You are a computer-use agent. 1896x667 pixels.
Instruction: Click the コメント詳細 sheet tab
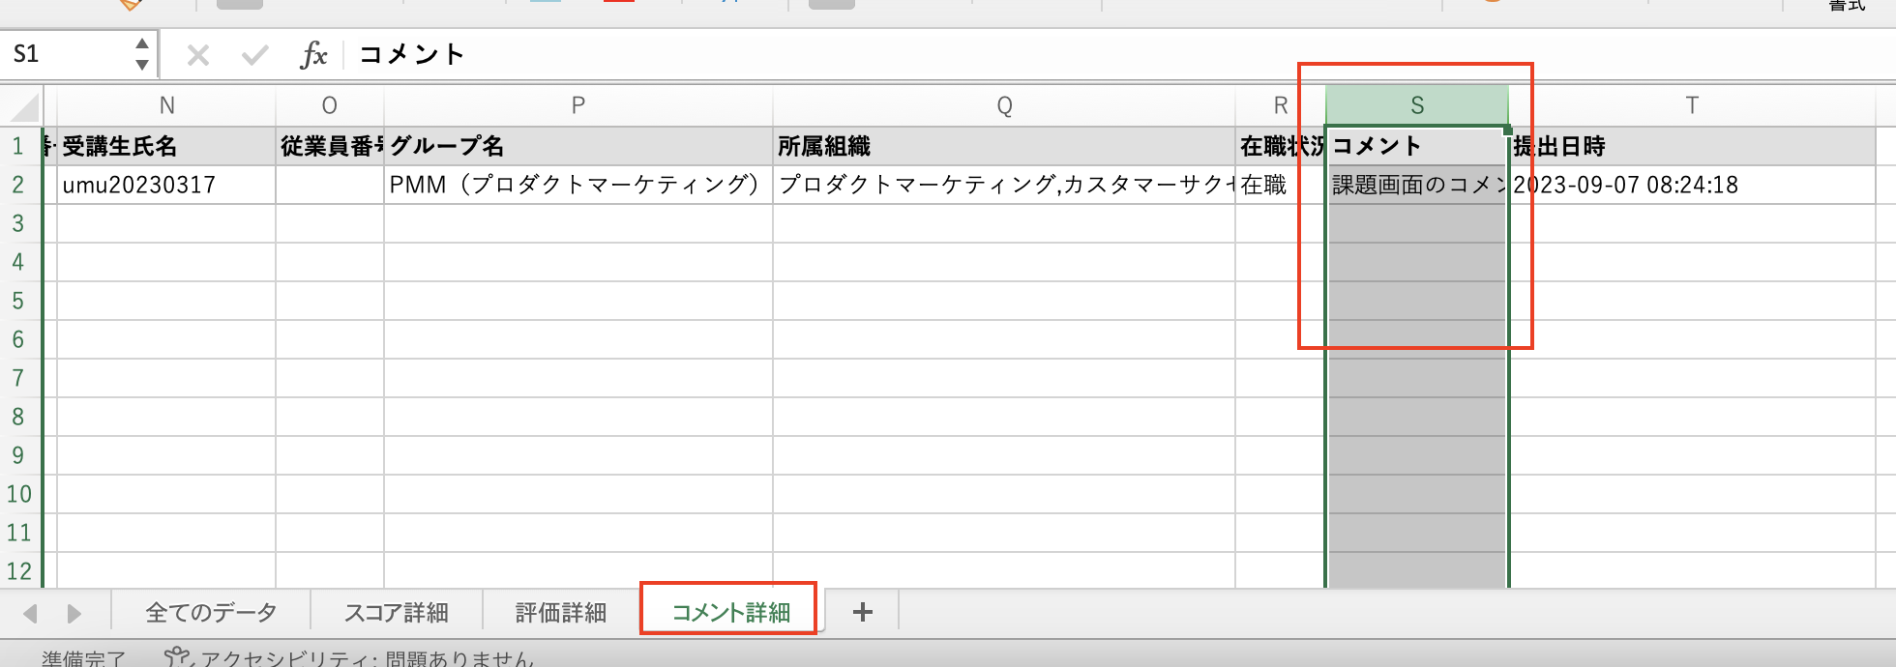[730, 612]
